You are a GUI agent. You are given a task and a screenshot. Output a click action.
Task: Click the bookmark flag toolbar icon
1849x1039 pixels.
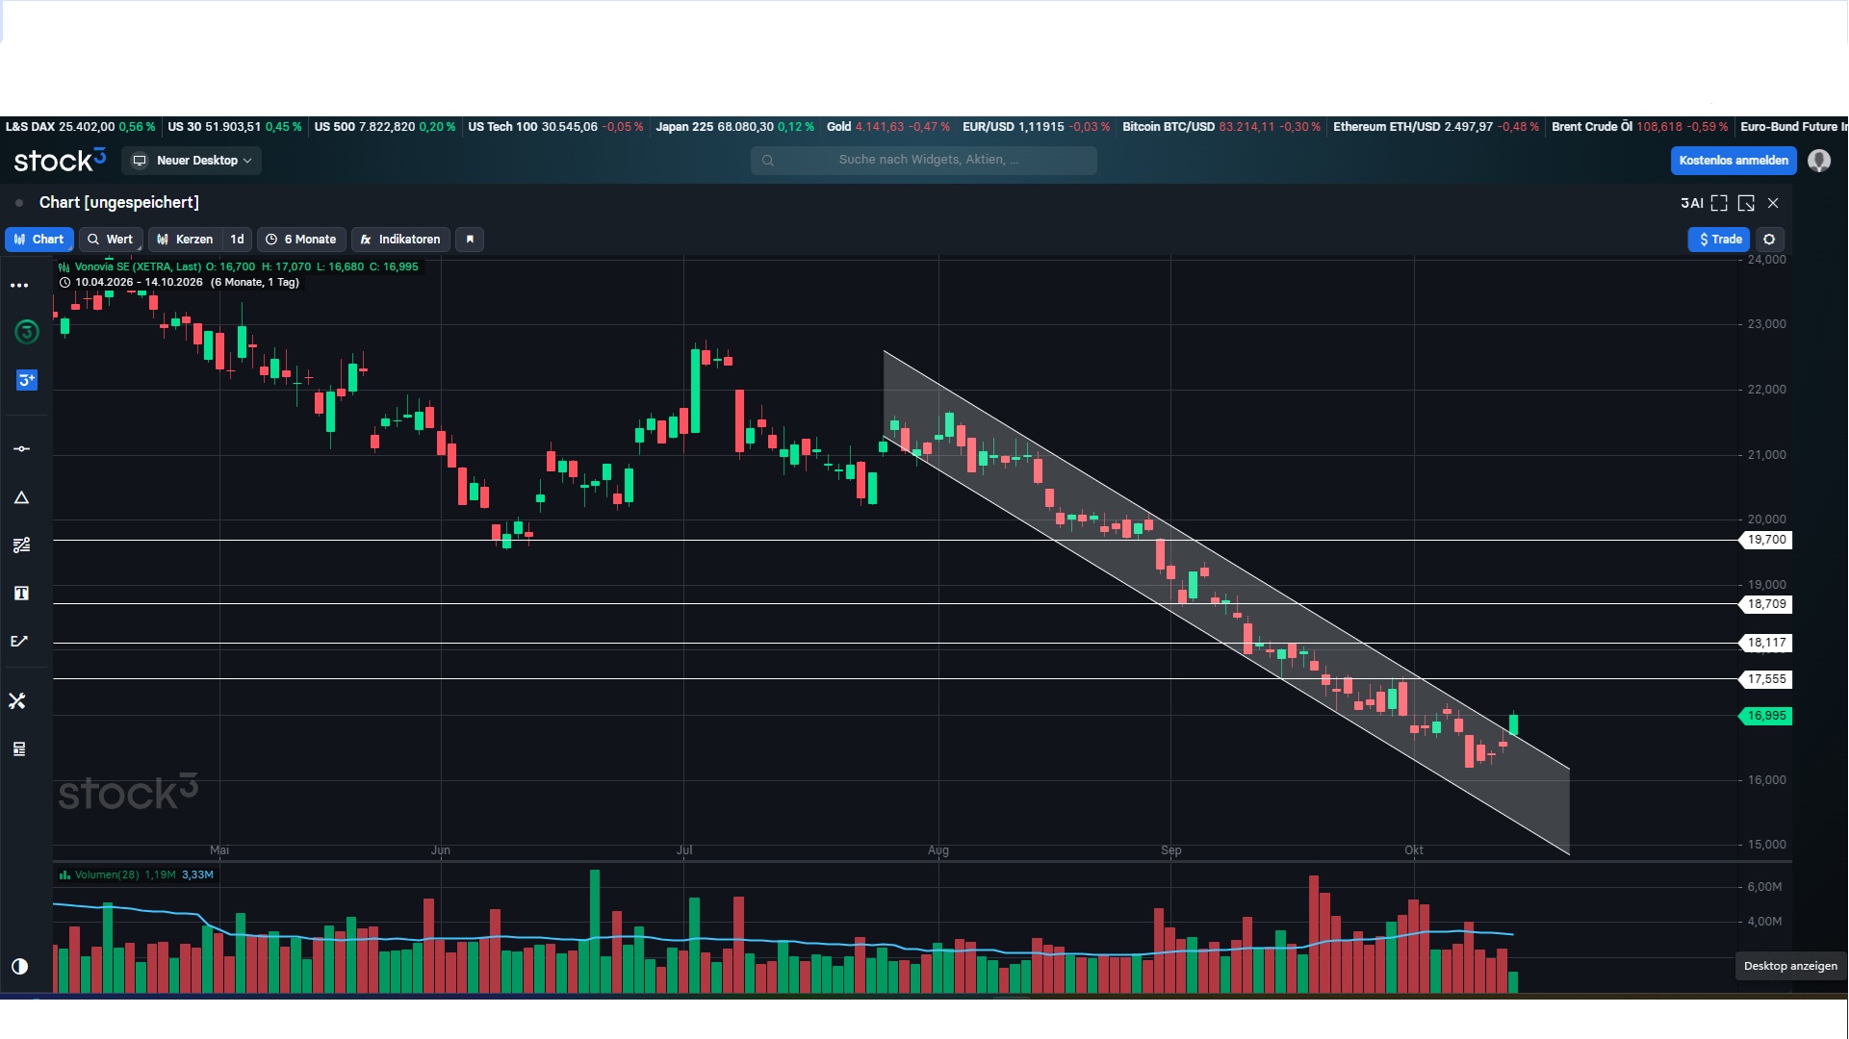point(470,240)
